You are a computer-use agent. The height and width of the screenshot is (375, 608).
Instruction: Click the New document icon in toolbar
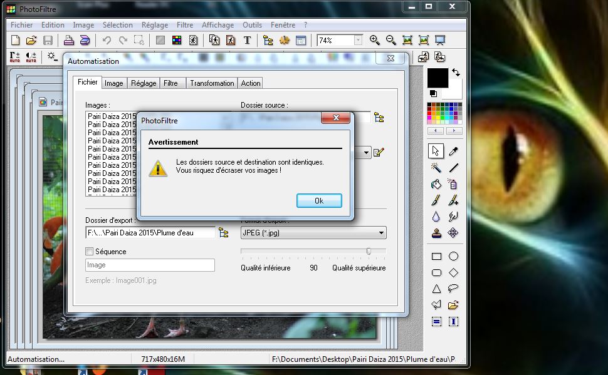tap(16, 40)
